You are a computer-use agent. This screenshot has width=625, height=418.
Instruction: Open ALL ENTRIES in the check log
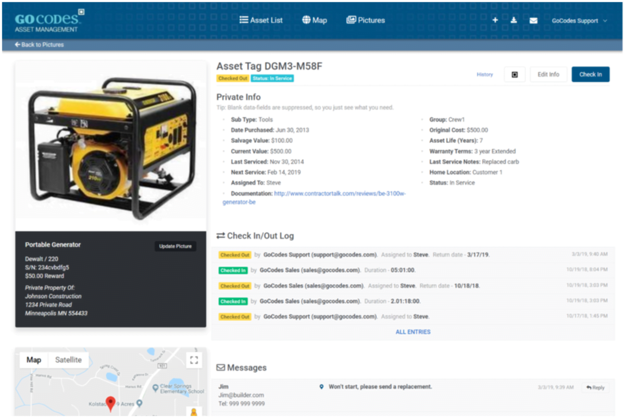click(413, 332)
